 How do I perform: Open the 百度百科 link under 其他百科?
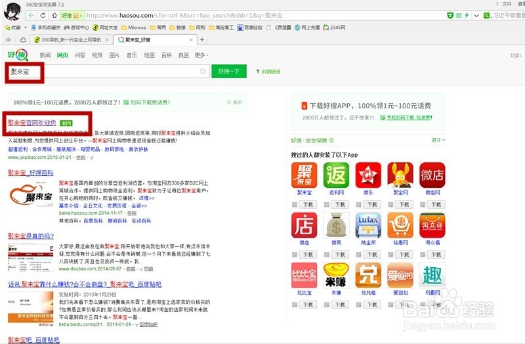pos(93,221)
